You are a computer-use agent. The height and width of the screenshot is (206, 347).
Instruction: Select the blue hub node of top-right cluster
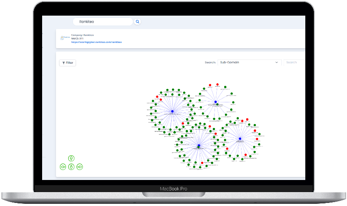click(215, 102)
